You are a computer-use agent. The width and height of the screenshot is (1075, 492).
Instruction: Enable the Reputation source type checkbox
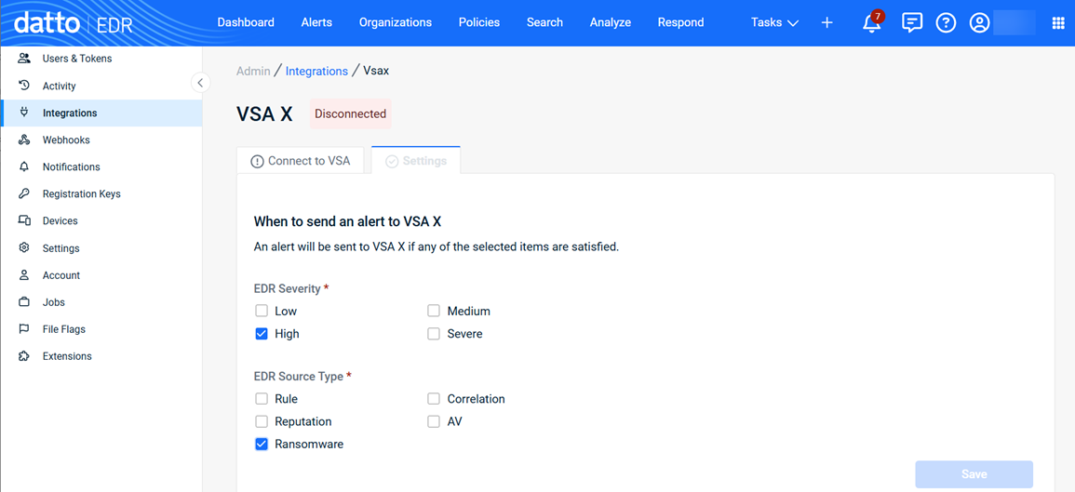pos(262,421)
